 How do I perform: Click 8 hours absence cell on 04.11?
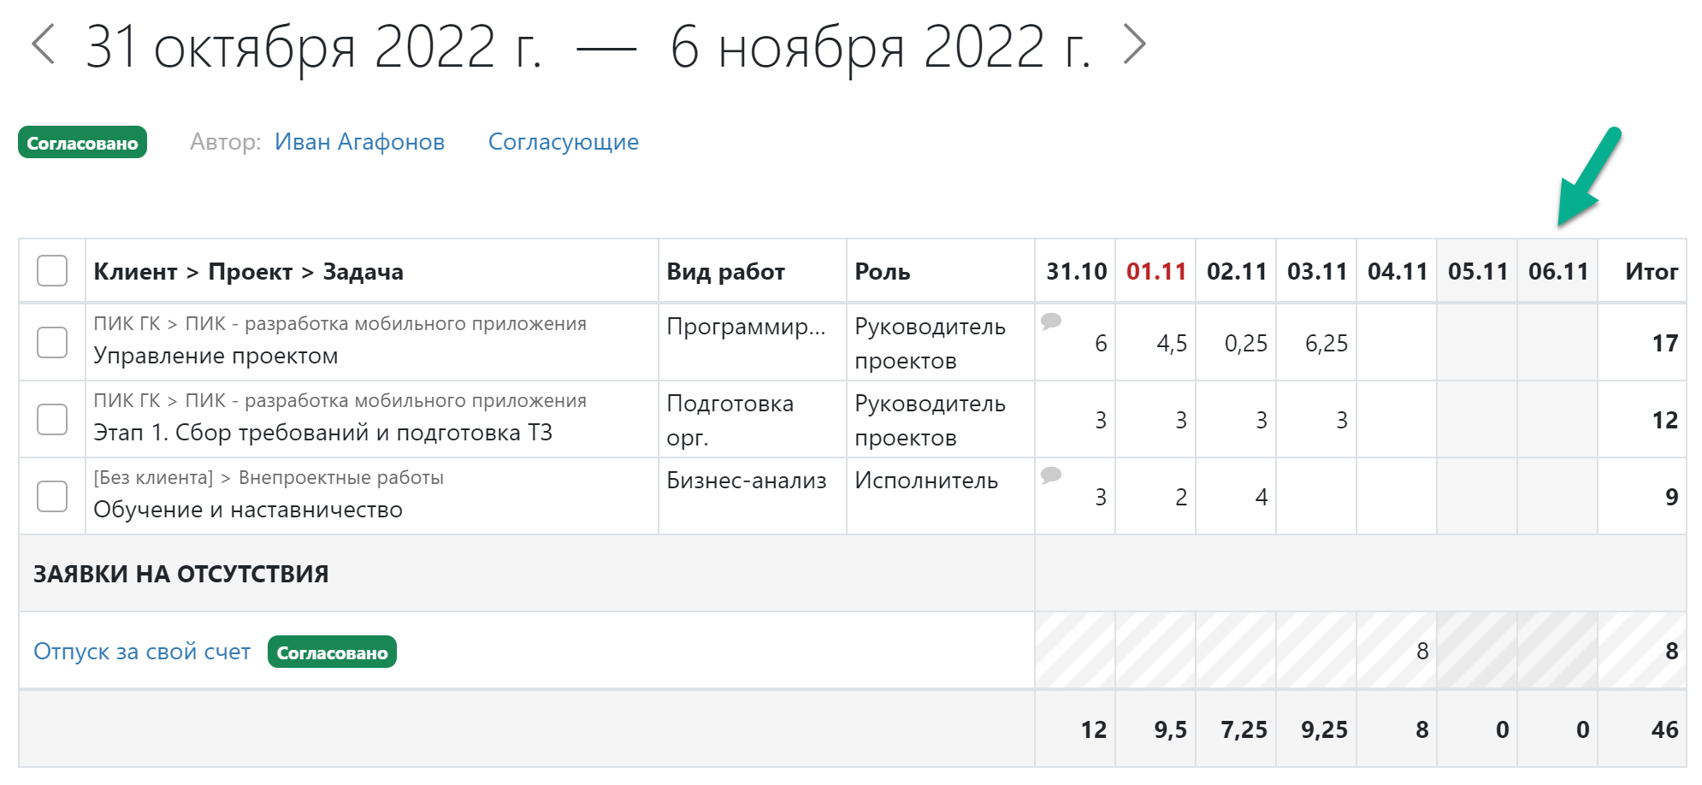pyautogui.click(x=1397, y=651)
